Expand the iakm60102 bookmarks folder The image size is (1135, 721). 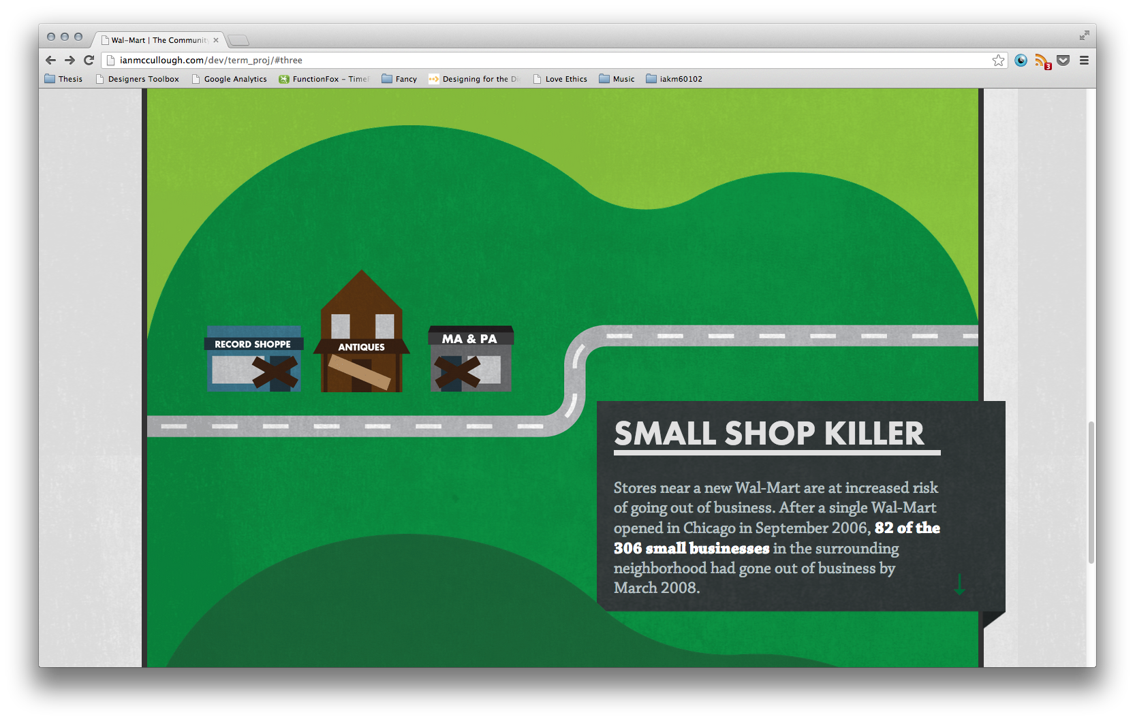click(x=674, y=79)
